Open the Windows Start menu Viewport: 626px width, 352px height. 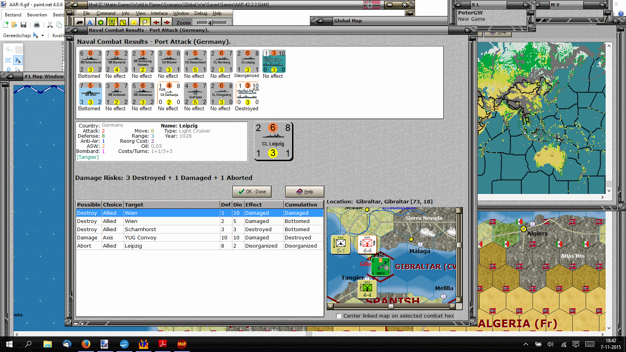pos(9,344)
